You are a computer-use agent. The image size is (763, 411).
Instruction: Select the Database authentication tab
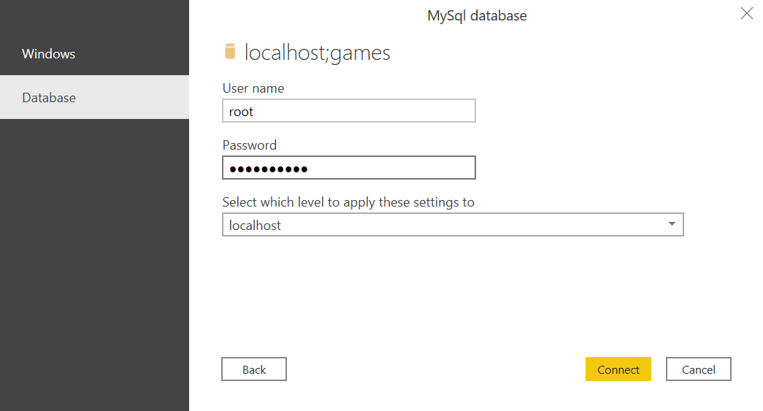pos(94,97)
